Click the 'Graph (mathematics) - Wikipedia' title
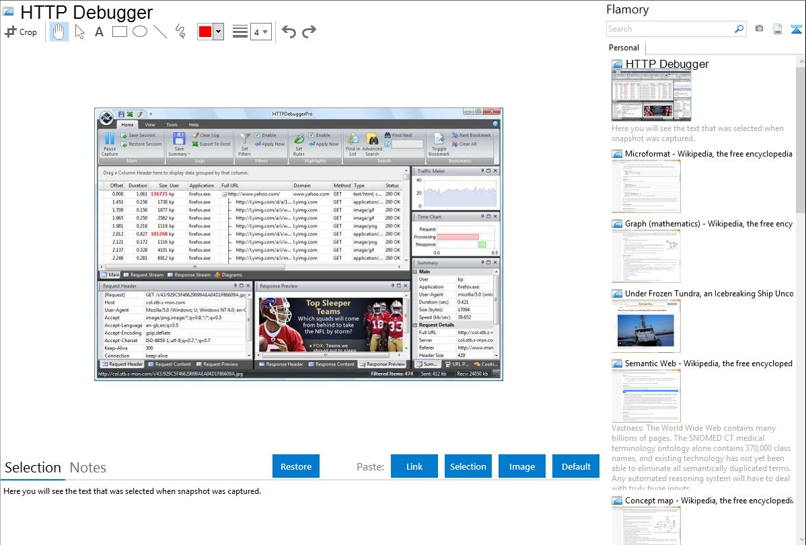 click(x=708, y=224)
